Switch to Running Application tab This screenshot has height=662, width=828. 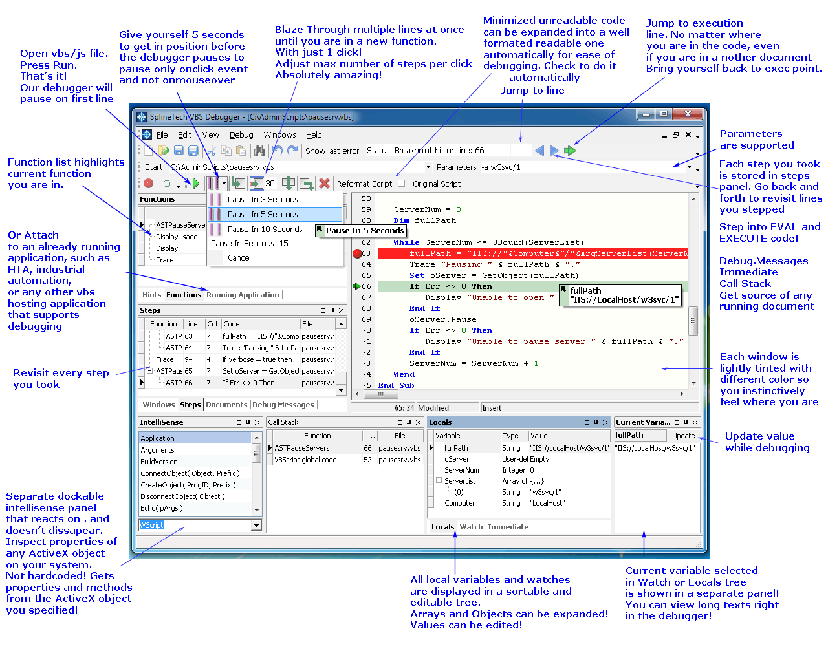click(243, 295)
